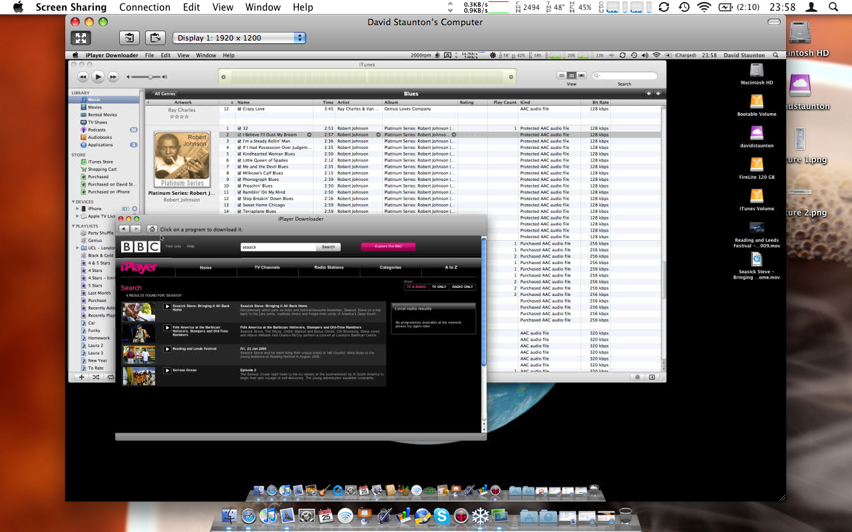Click the iPlayer Downloader forward arrow
Image resolution: width=852 pixels, height=532 pixels.
pyautogui.click(x=135, y=229)
